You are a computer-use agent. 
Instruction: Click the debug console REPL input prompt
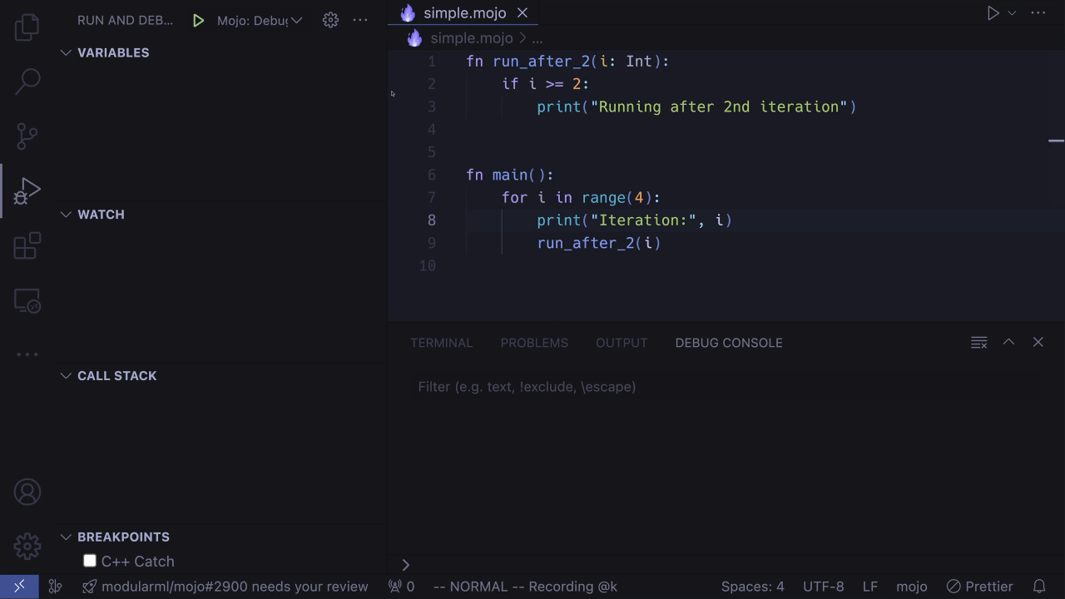[x=726, y=565]
